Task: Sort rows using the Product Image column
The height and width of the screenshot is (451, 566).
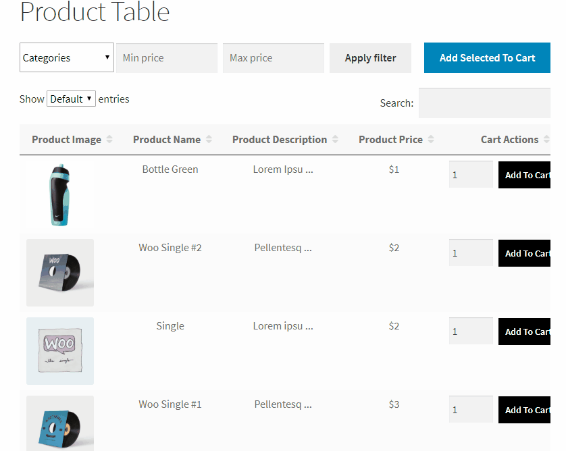Action: (66, 139)
